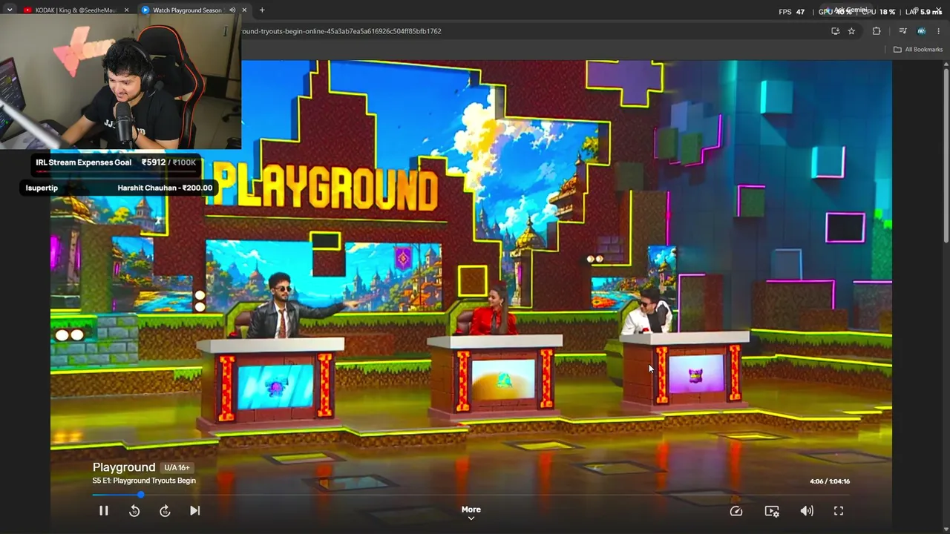The image size is (950, 534).
Task: Install the page as an app
Action: coord(835,31)
